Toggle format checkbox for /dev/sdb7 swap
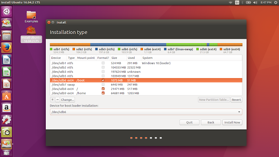Image resolution: width=279 pixels, height=157 pixels. click(x=103, y=85)
